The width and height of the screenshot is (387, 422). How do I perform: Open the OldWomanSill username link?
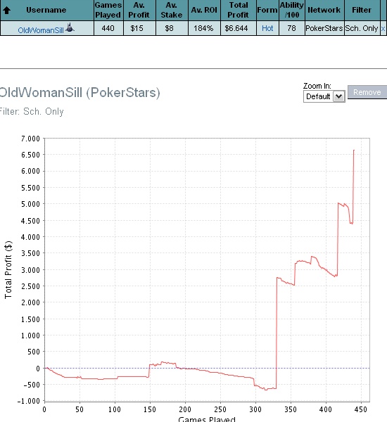pos(41,30)
